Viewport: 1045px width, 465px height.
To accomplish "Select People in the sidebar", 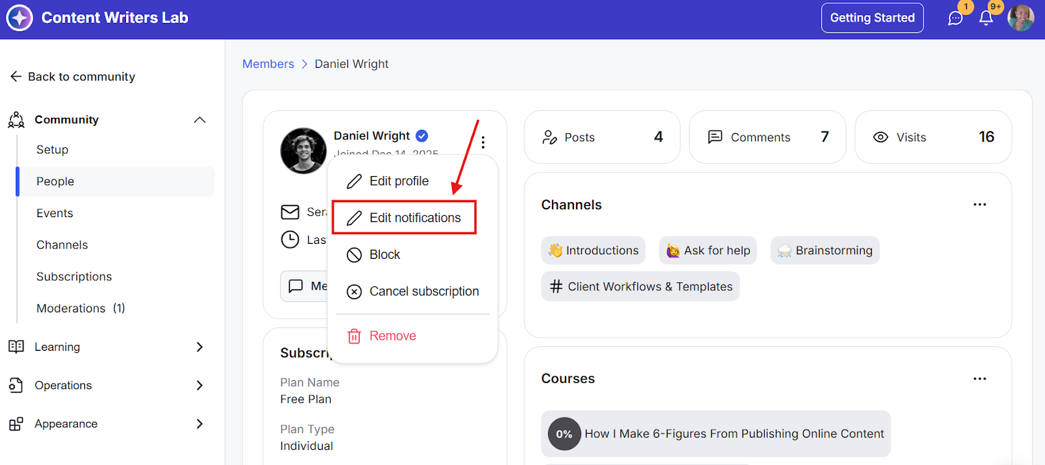I will pos(116,181).
